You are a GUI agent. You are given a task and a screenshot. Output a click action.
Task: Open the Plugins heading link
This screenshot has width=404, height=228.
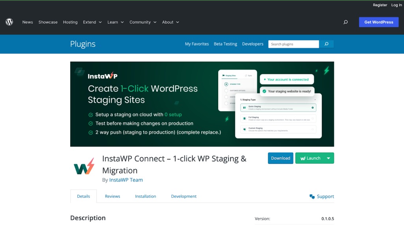[83, 44]
